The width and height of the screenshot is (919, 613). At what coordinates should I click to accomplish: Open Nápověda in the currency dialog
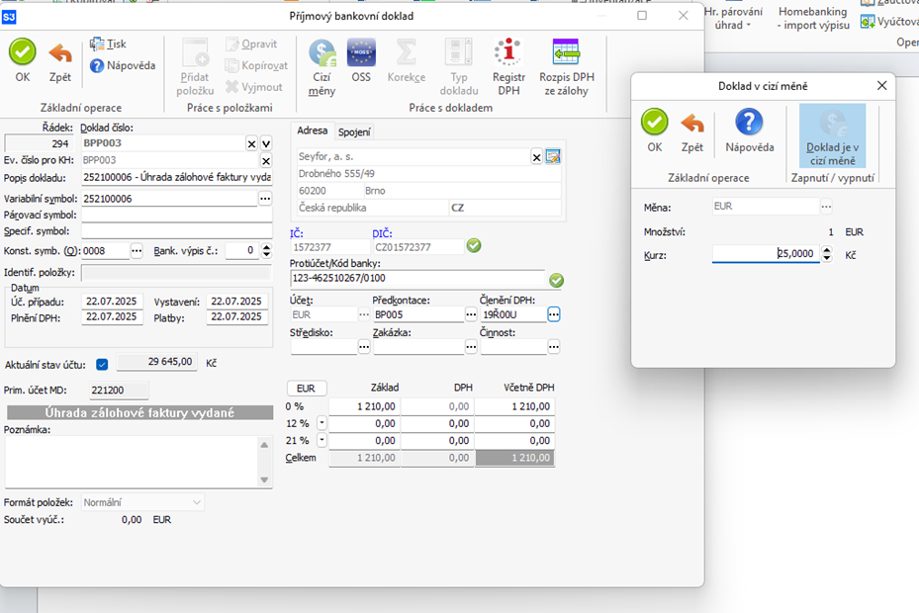(x=750, y=131)
